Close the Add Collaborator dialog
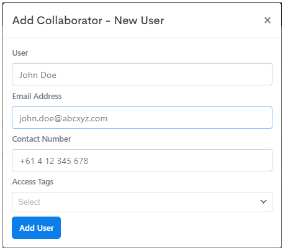This screenshot has height=250, width=283. tap(267, 20)
